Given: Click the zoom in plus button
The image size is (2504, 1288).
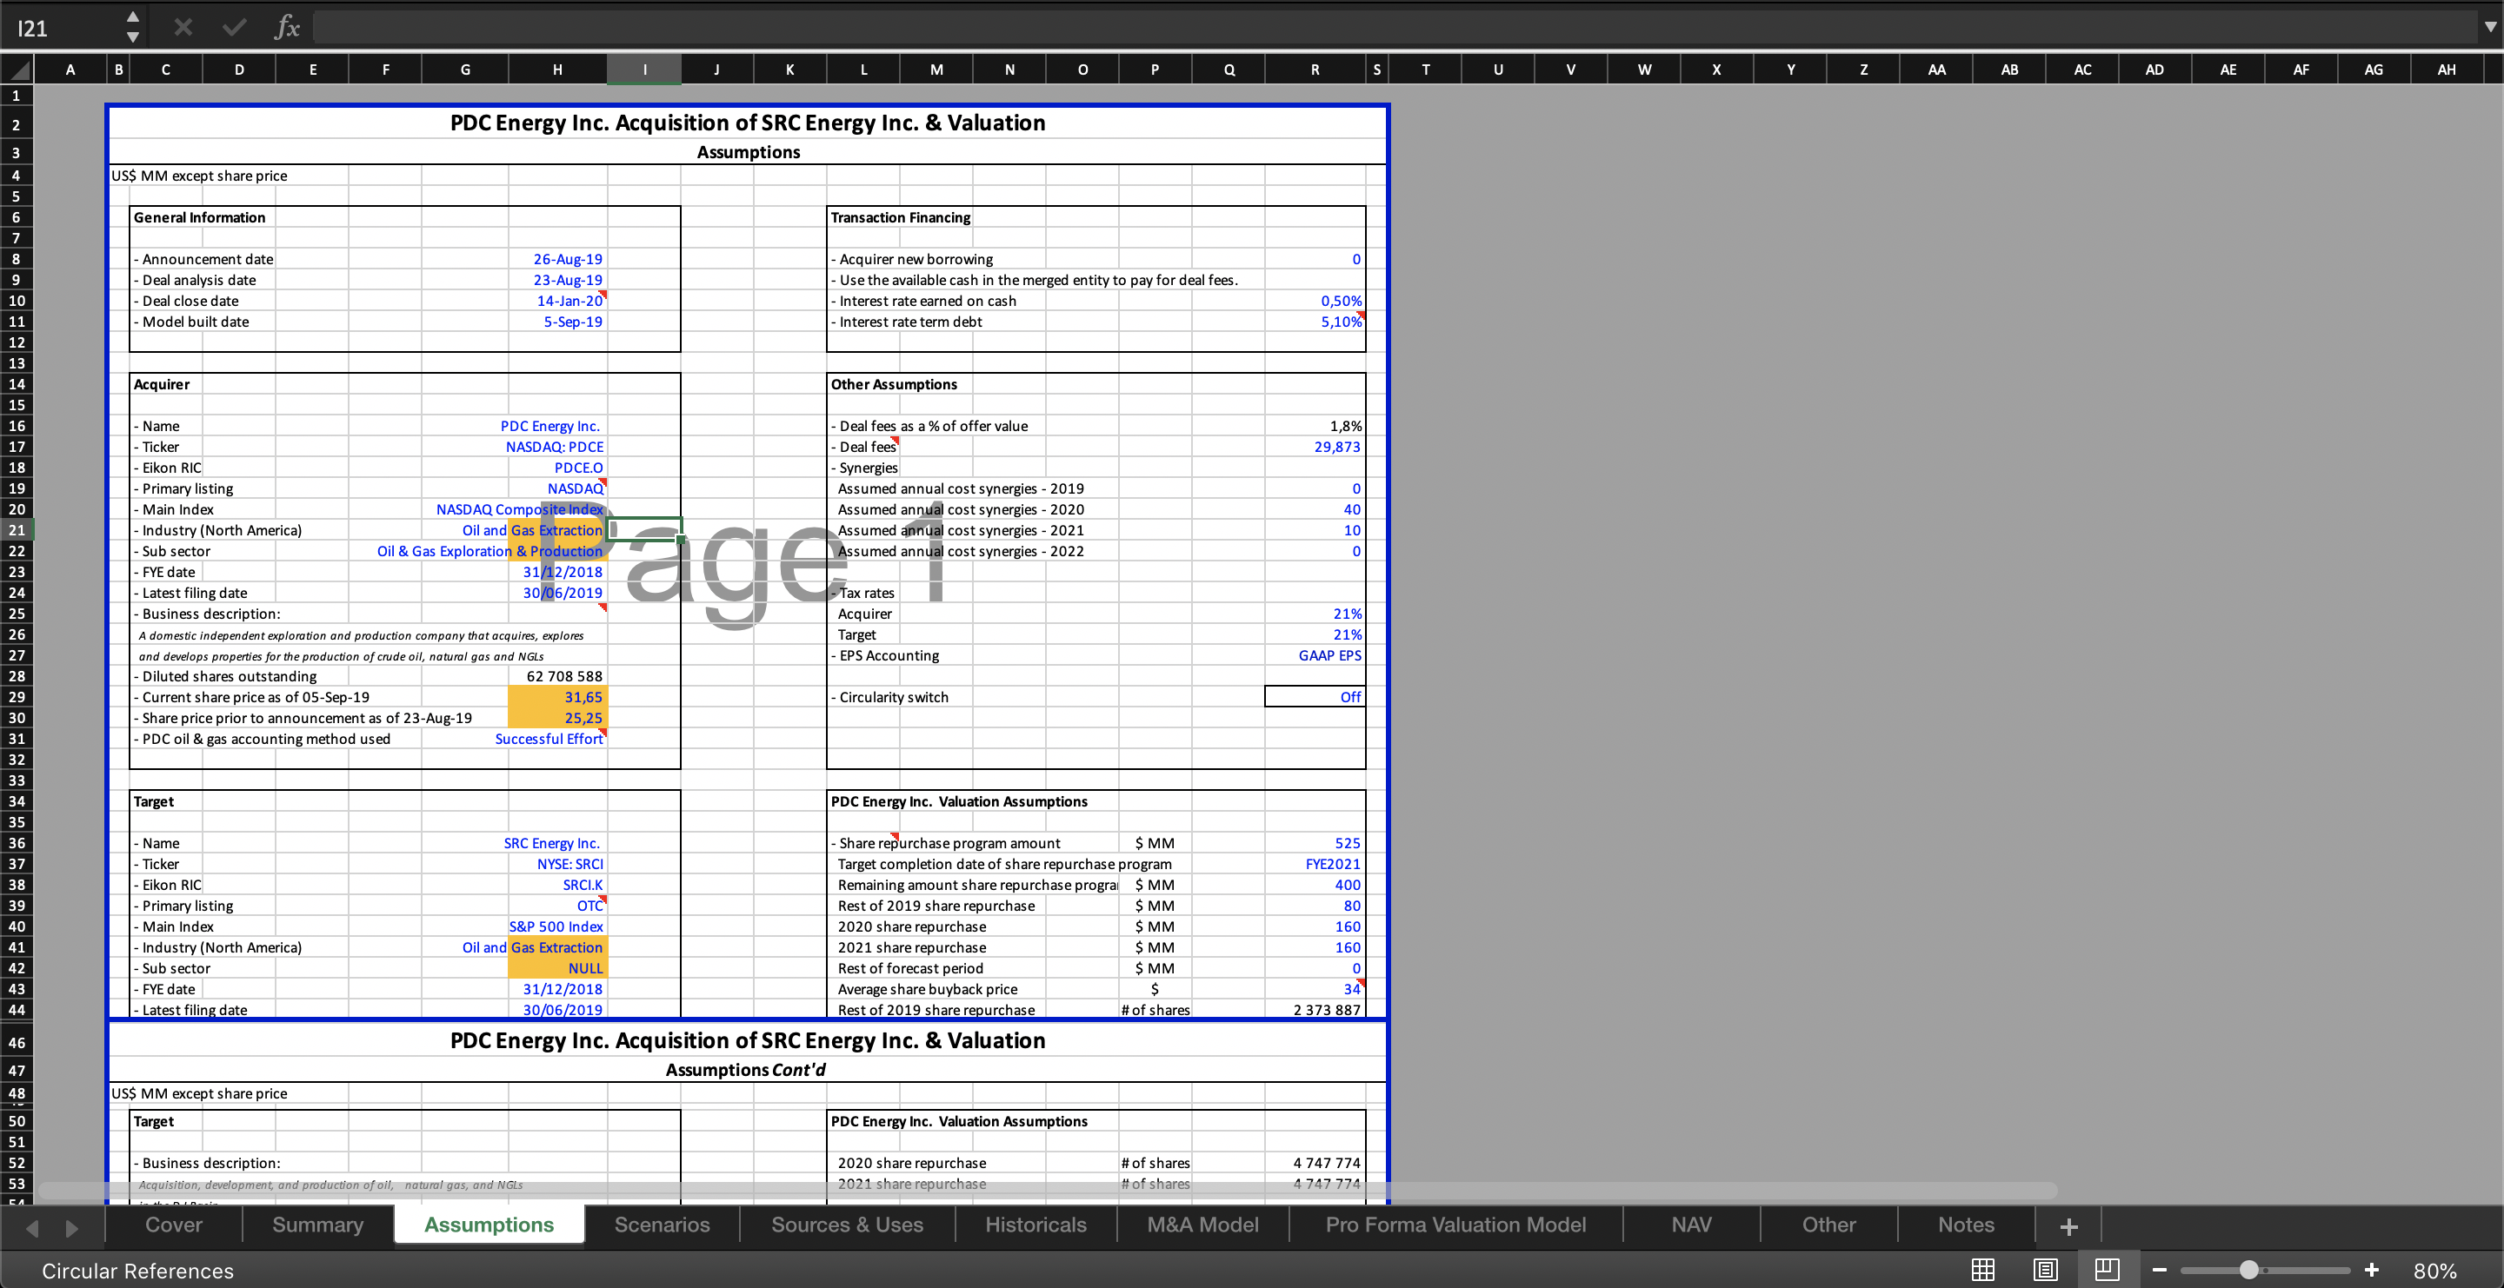Looking at the screenshot, I should coord(2372,1270).
